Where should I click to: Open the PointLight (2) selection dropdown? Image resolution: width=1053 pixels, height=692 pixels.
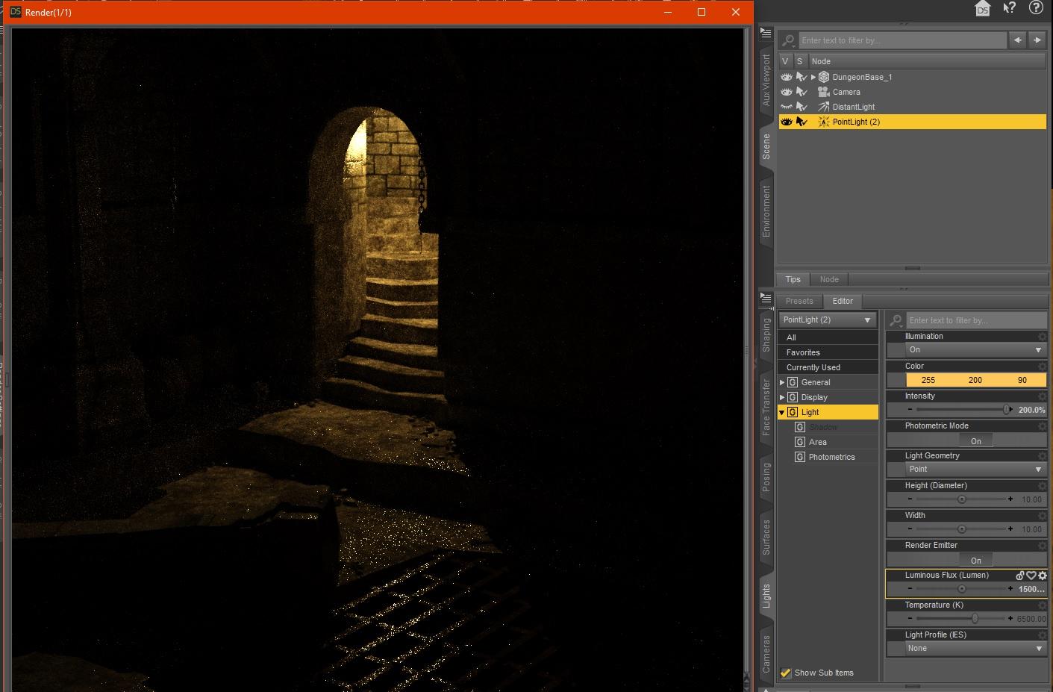[828, 319]
